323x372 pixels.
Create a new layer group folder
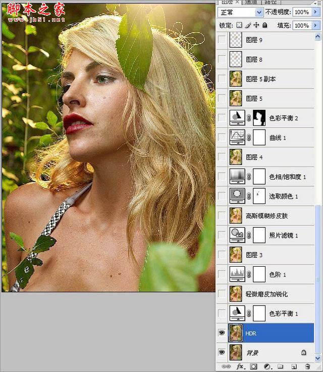(280, 366)
